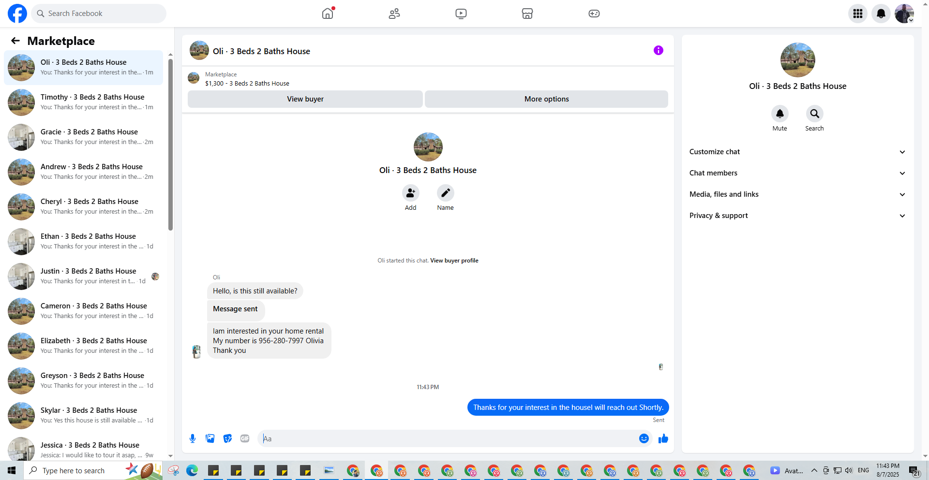Open the emoji picker smiley
The height and width of the screenshot is (480, 929).
coord(644,438)
